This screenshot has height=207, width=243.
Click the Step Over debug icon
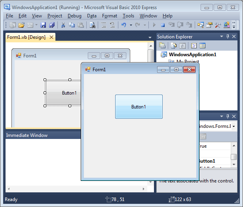[x=180, y=25]
